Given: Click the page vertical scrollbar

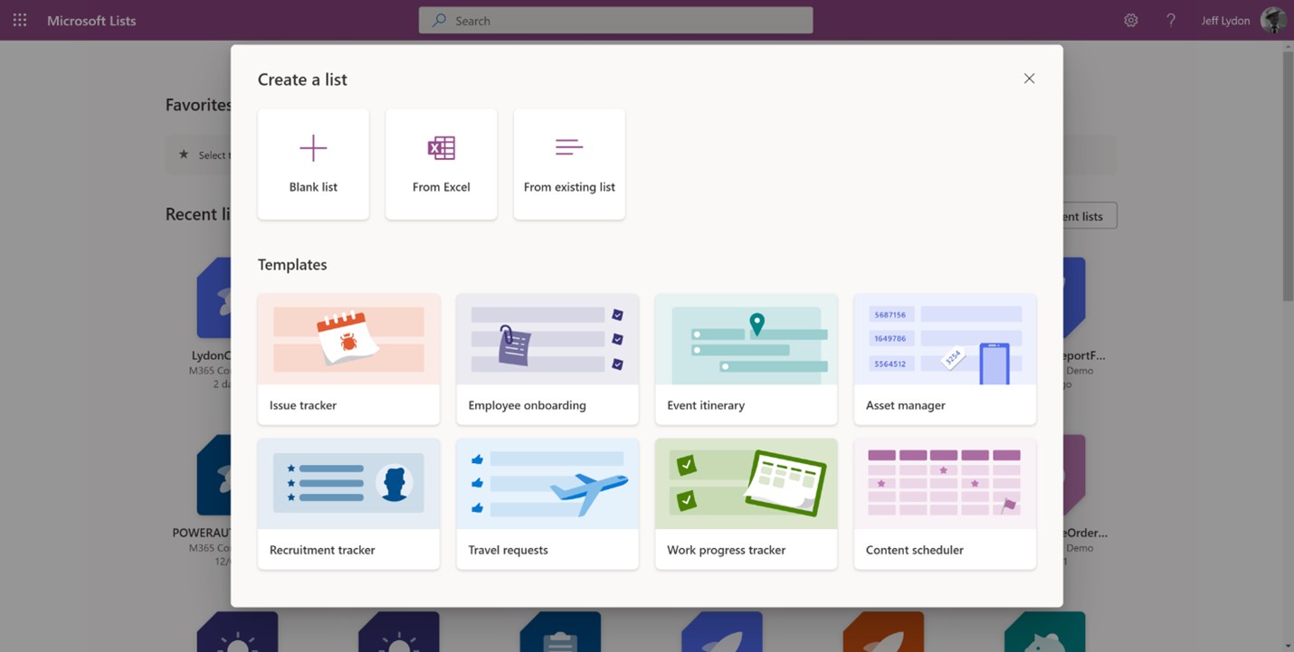Looking at the screenshot, I should pyautogui.click(x=1288, y=176).
